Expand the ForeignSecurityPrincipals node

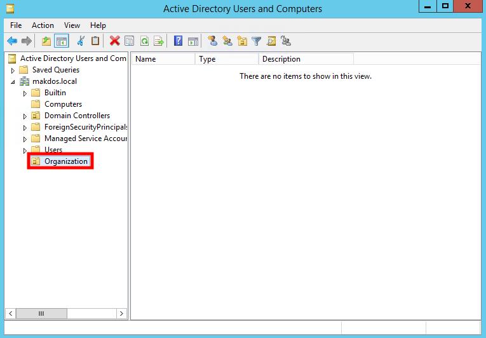tap(25, 128)
